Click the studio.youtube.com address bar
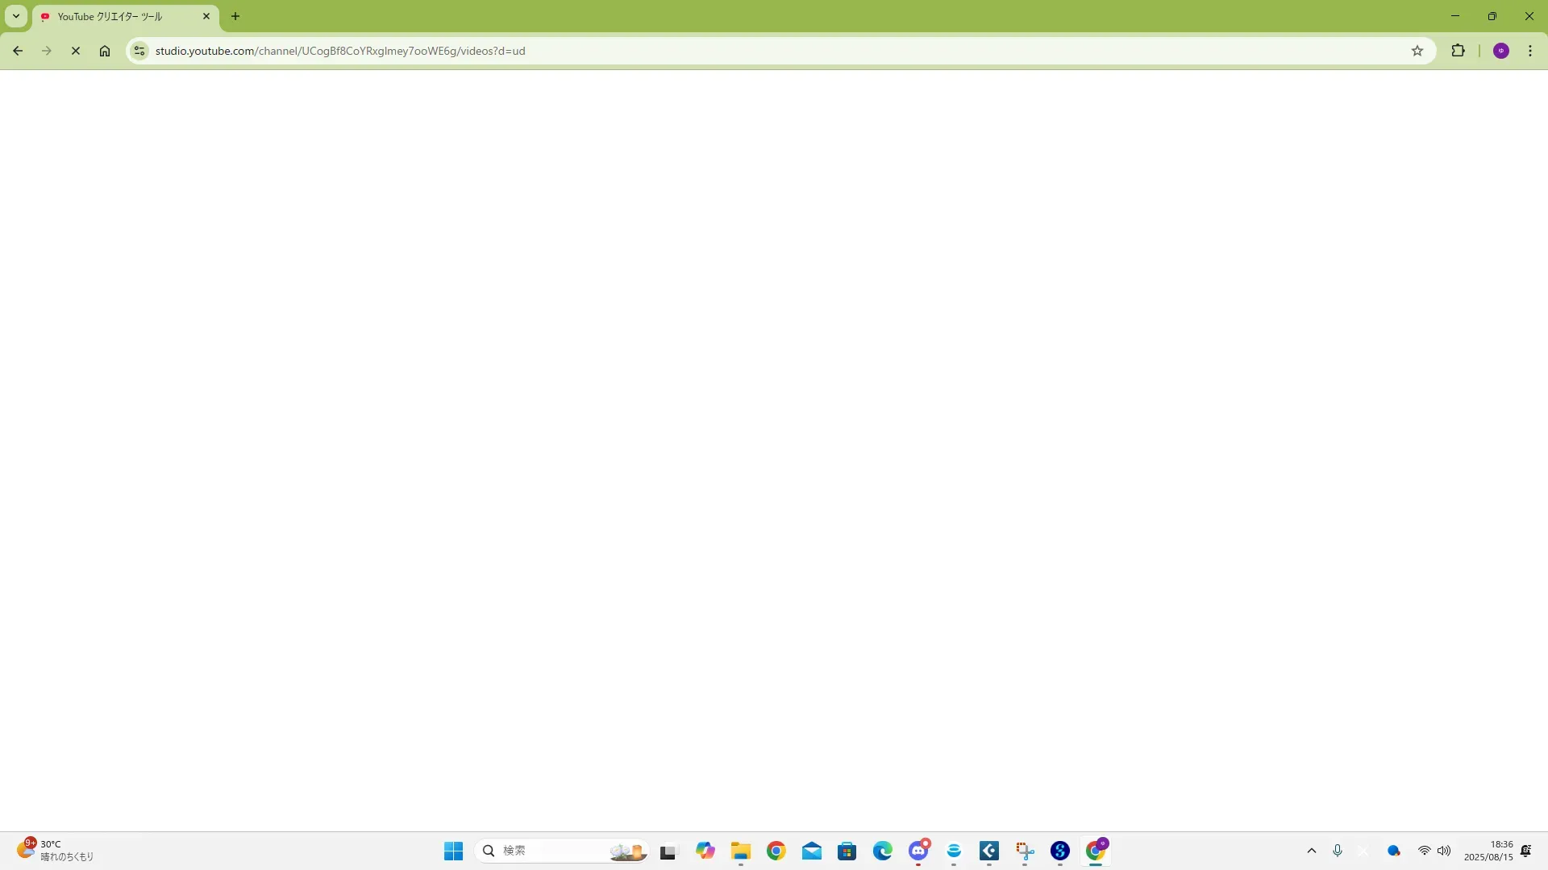The image size is (1548, 870). coord(726,51)
